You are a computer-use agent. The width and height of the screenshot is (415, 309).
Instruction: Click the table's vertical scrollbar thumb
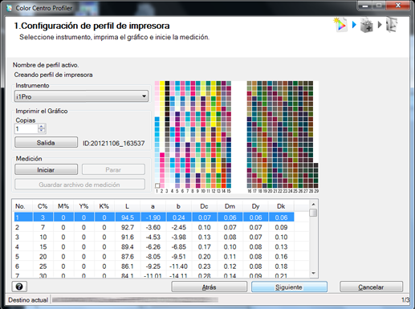tap(313, 213)
